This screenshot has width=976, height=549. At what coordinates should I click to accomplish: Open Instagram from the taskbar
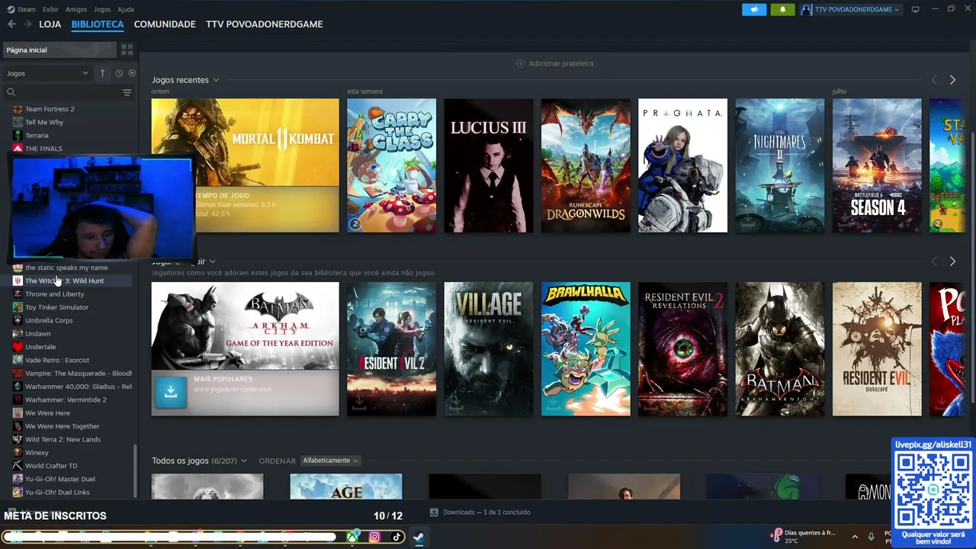pos(374,537)
